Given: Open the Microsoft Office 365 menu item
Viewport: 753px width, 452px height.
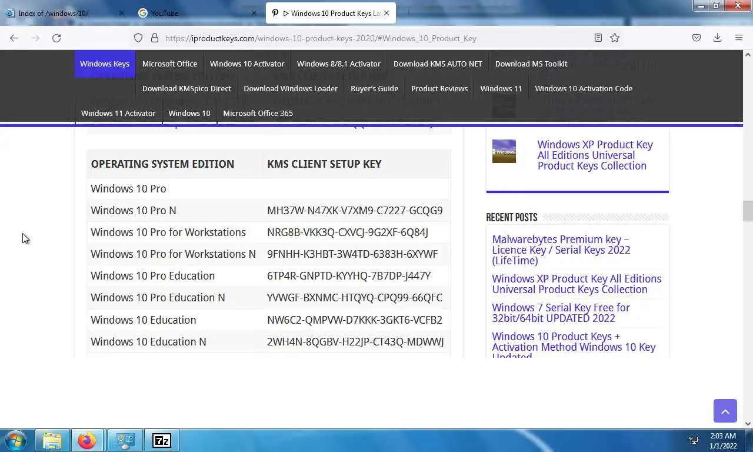Looking at the screenshot, I should pos(258,113).
